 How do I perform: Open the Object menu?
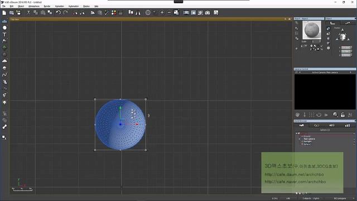[21, 6]
